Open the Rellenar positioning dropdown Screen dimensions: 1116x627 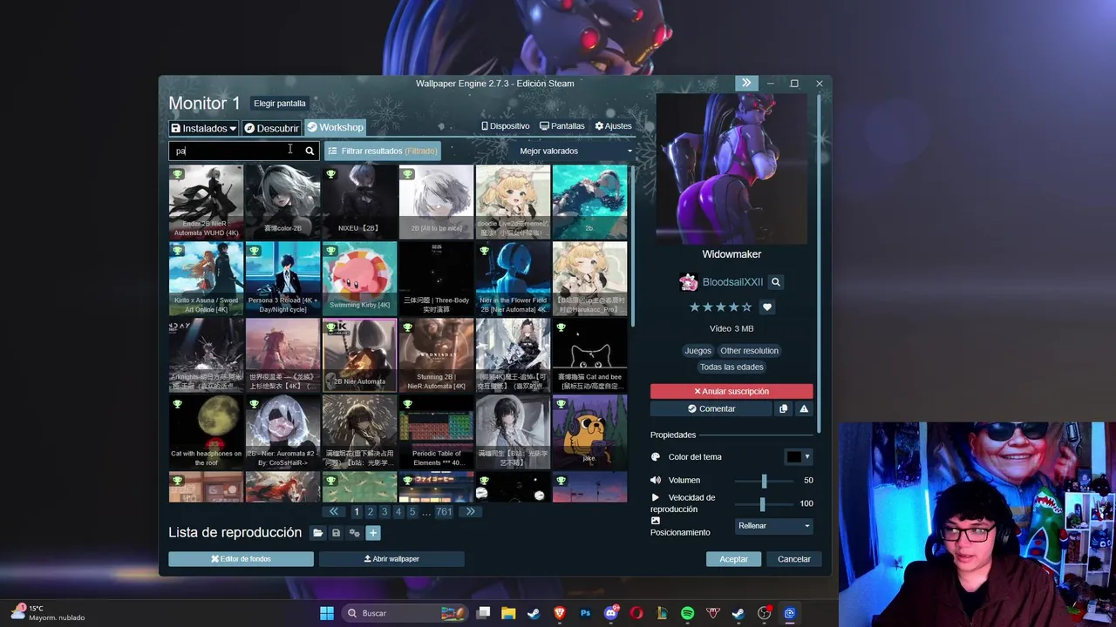[x=773, y=526]
